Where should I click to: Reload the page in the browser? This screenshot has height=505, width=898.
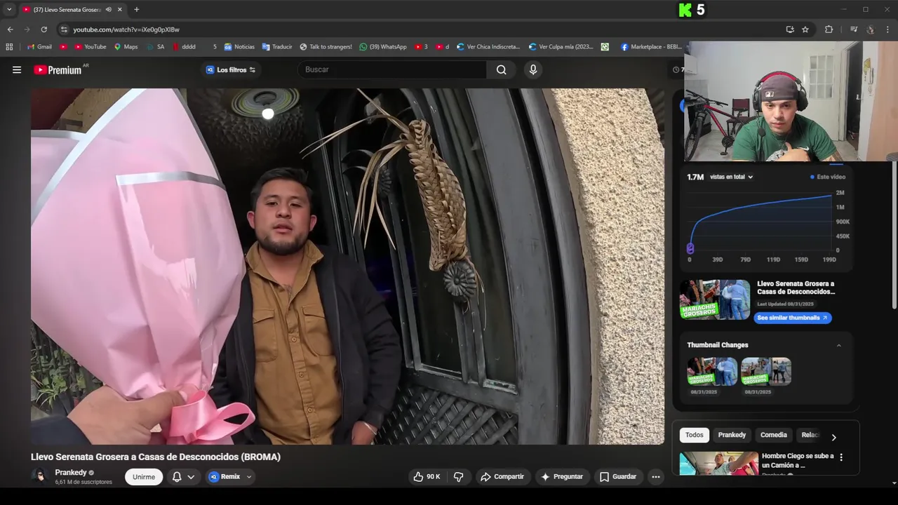coord(43,29)
